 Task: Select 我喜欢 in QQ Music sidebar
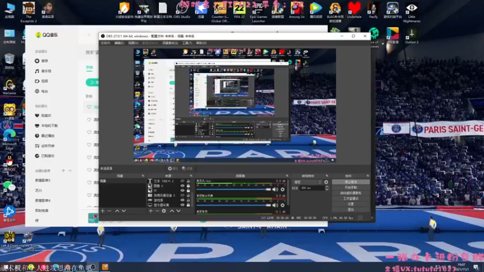tap(43, 115)
